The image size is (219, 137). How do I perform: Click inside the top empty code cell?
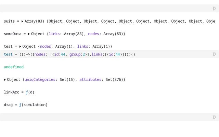(103, 9)
